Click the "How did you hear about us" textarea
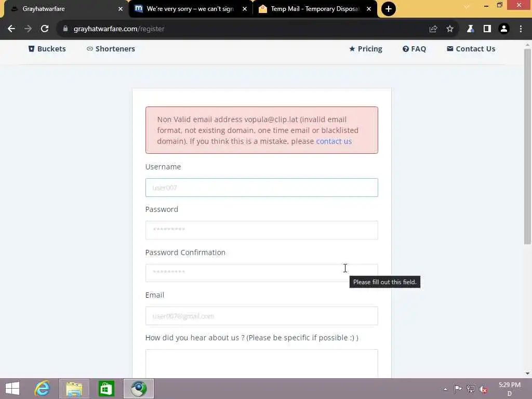 262,364
